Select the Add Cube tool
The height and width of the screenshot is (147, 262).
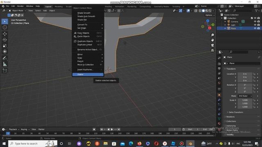[5, 71]
